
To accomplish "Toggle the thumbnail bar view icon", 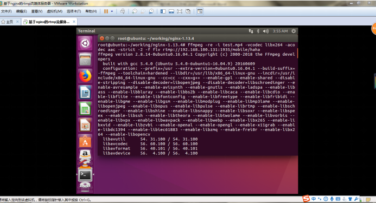I will pos(171,11).
